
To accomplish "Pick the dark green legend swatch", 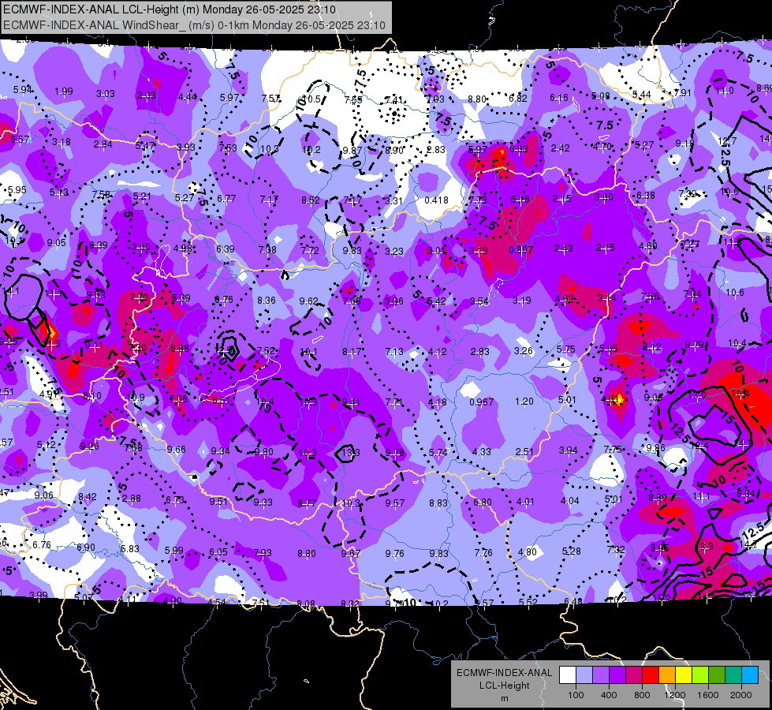I will tap(717, 675).
